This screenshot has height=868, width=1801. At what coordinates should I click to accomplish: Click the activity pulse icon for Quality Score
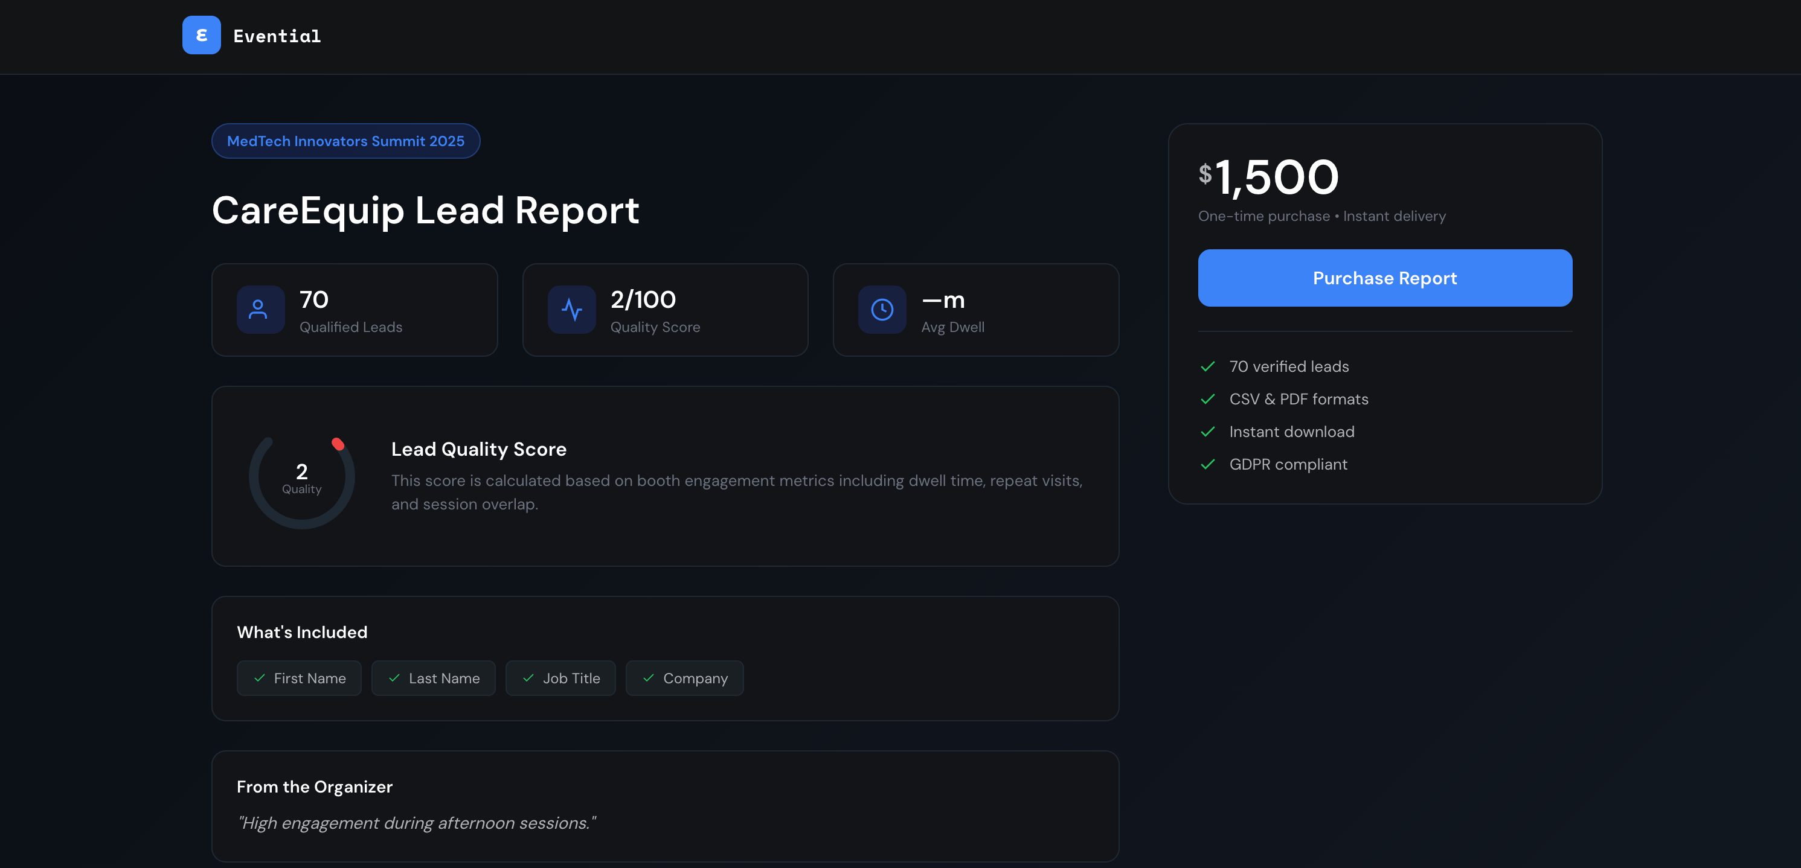coord(571,310)
